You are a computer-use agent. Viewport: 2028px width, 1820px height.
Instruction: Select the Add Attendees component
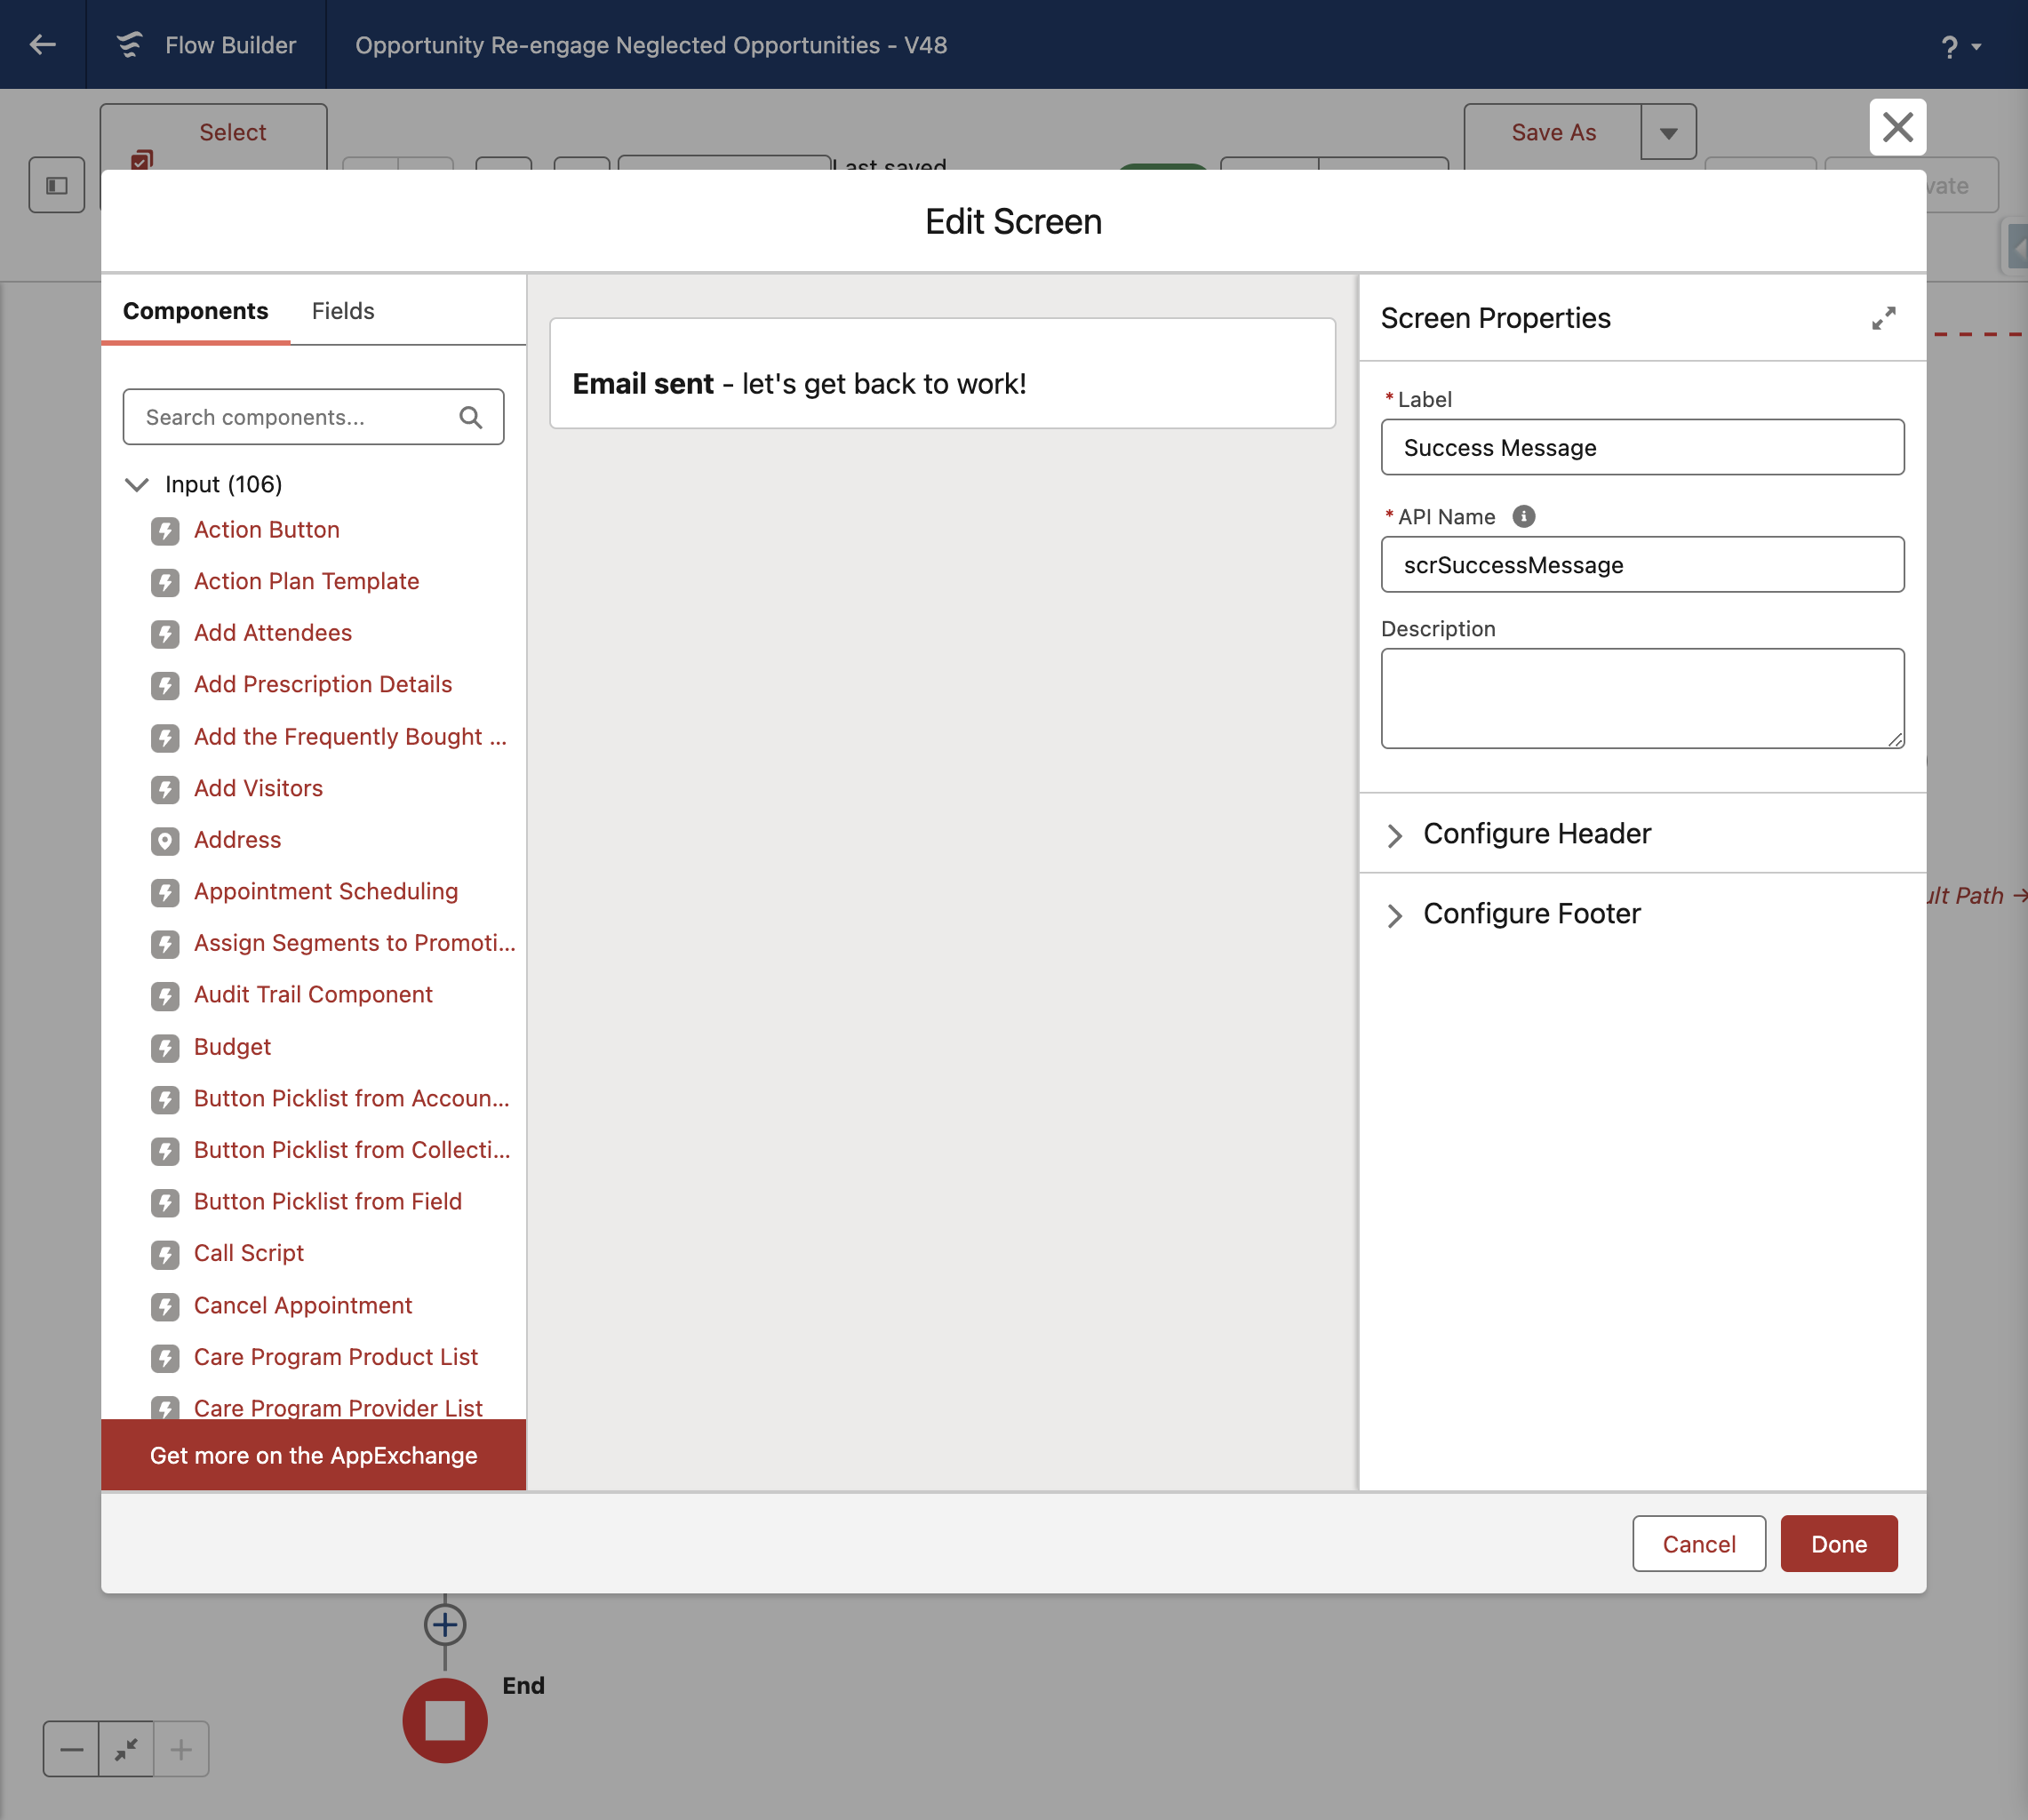click(x=273, y=634)
